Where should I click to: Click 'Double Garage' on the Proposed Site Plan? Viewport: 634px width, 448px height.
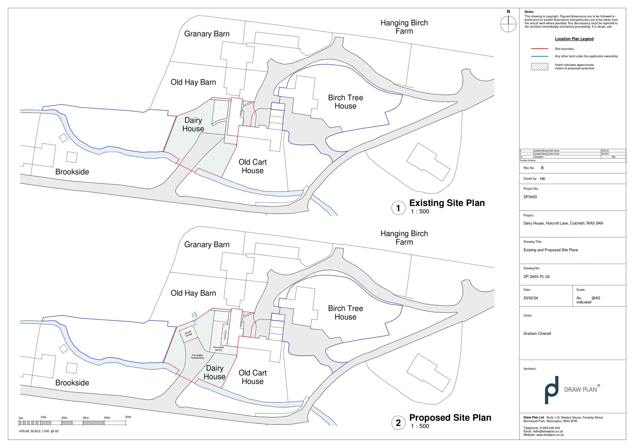click(x=188, y=334)
